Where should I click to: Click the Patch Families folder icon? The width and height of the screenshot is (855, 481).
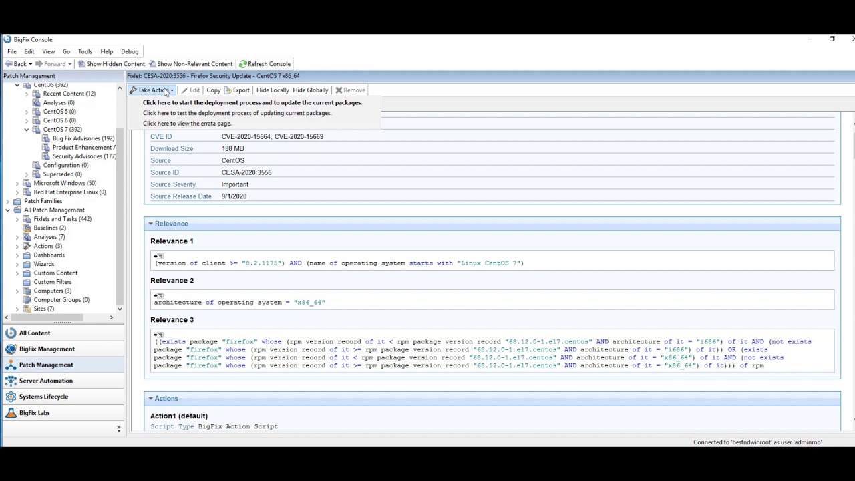click(x=17, y=201)
